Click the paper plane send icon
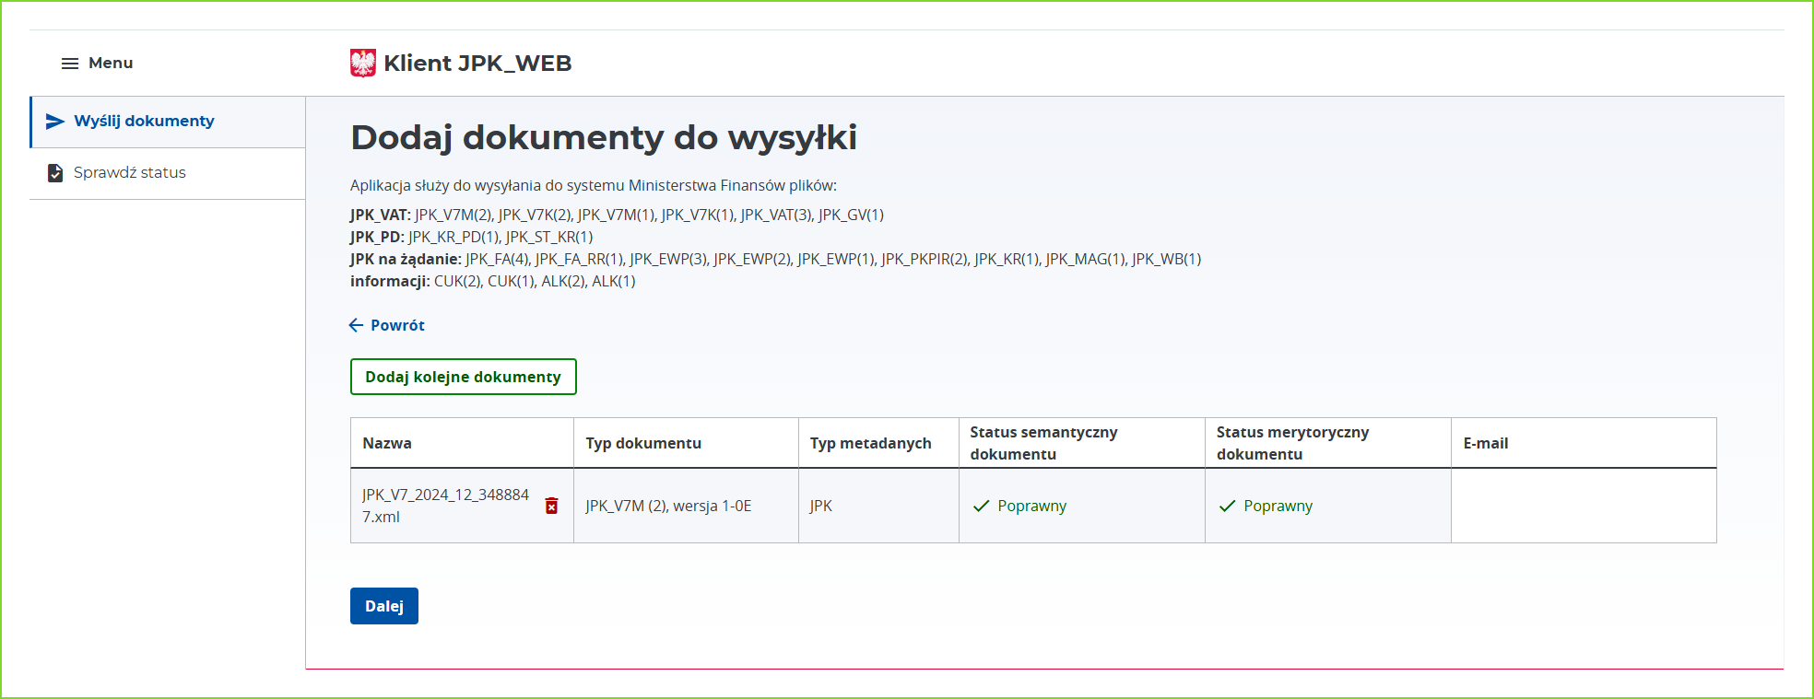Screen dimensions: 1814x699 [55, 122]
